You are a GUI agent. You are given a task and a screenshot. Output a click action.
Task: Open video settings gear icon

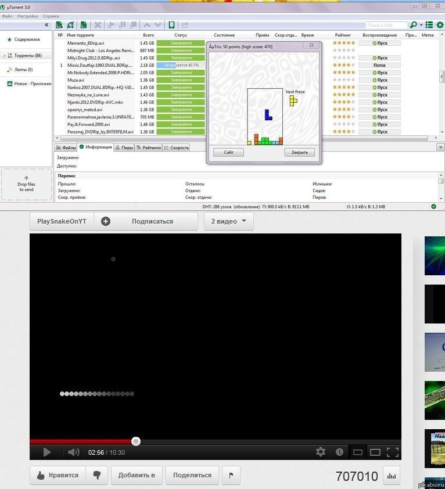(x=320, y=452)
